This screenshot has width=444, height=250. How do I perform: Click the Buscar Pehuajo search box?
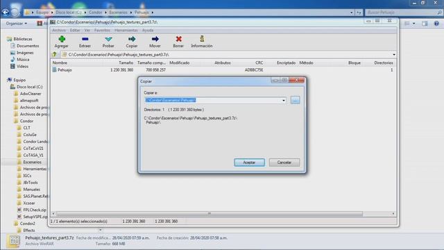404,12
